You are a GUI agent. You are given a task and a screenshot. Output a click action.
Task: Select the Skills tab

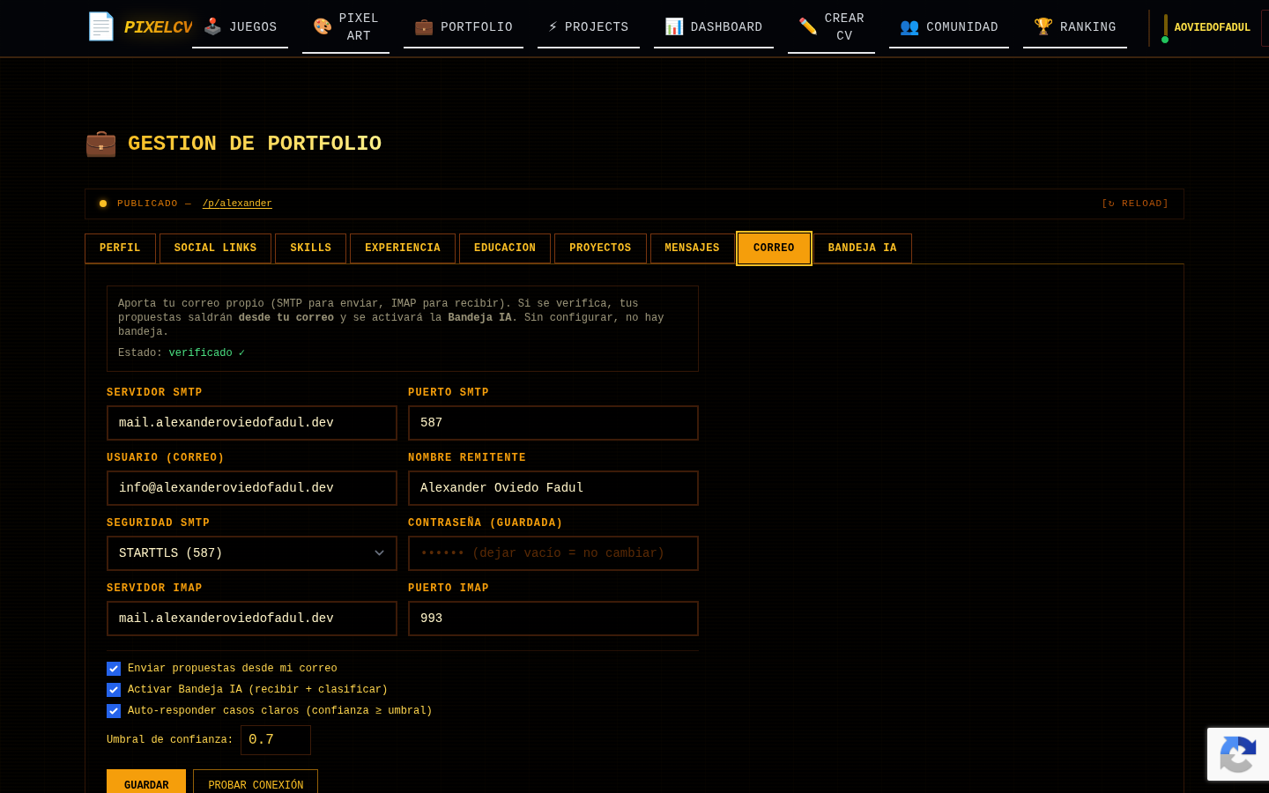click(310, 248)
